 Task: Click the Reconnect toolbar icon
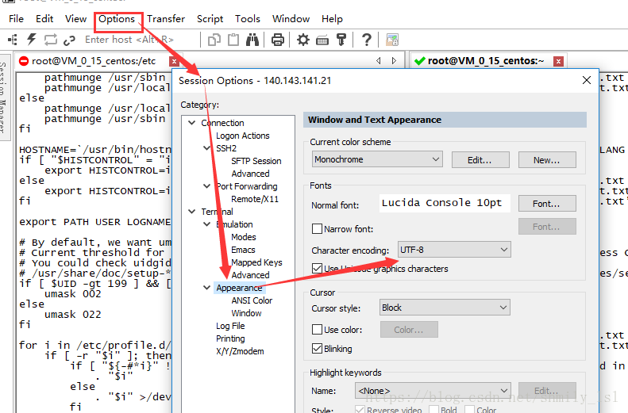coord(51,40)
